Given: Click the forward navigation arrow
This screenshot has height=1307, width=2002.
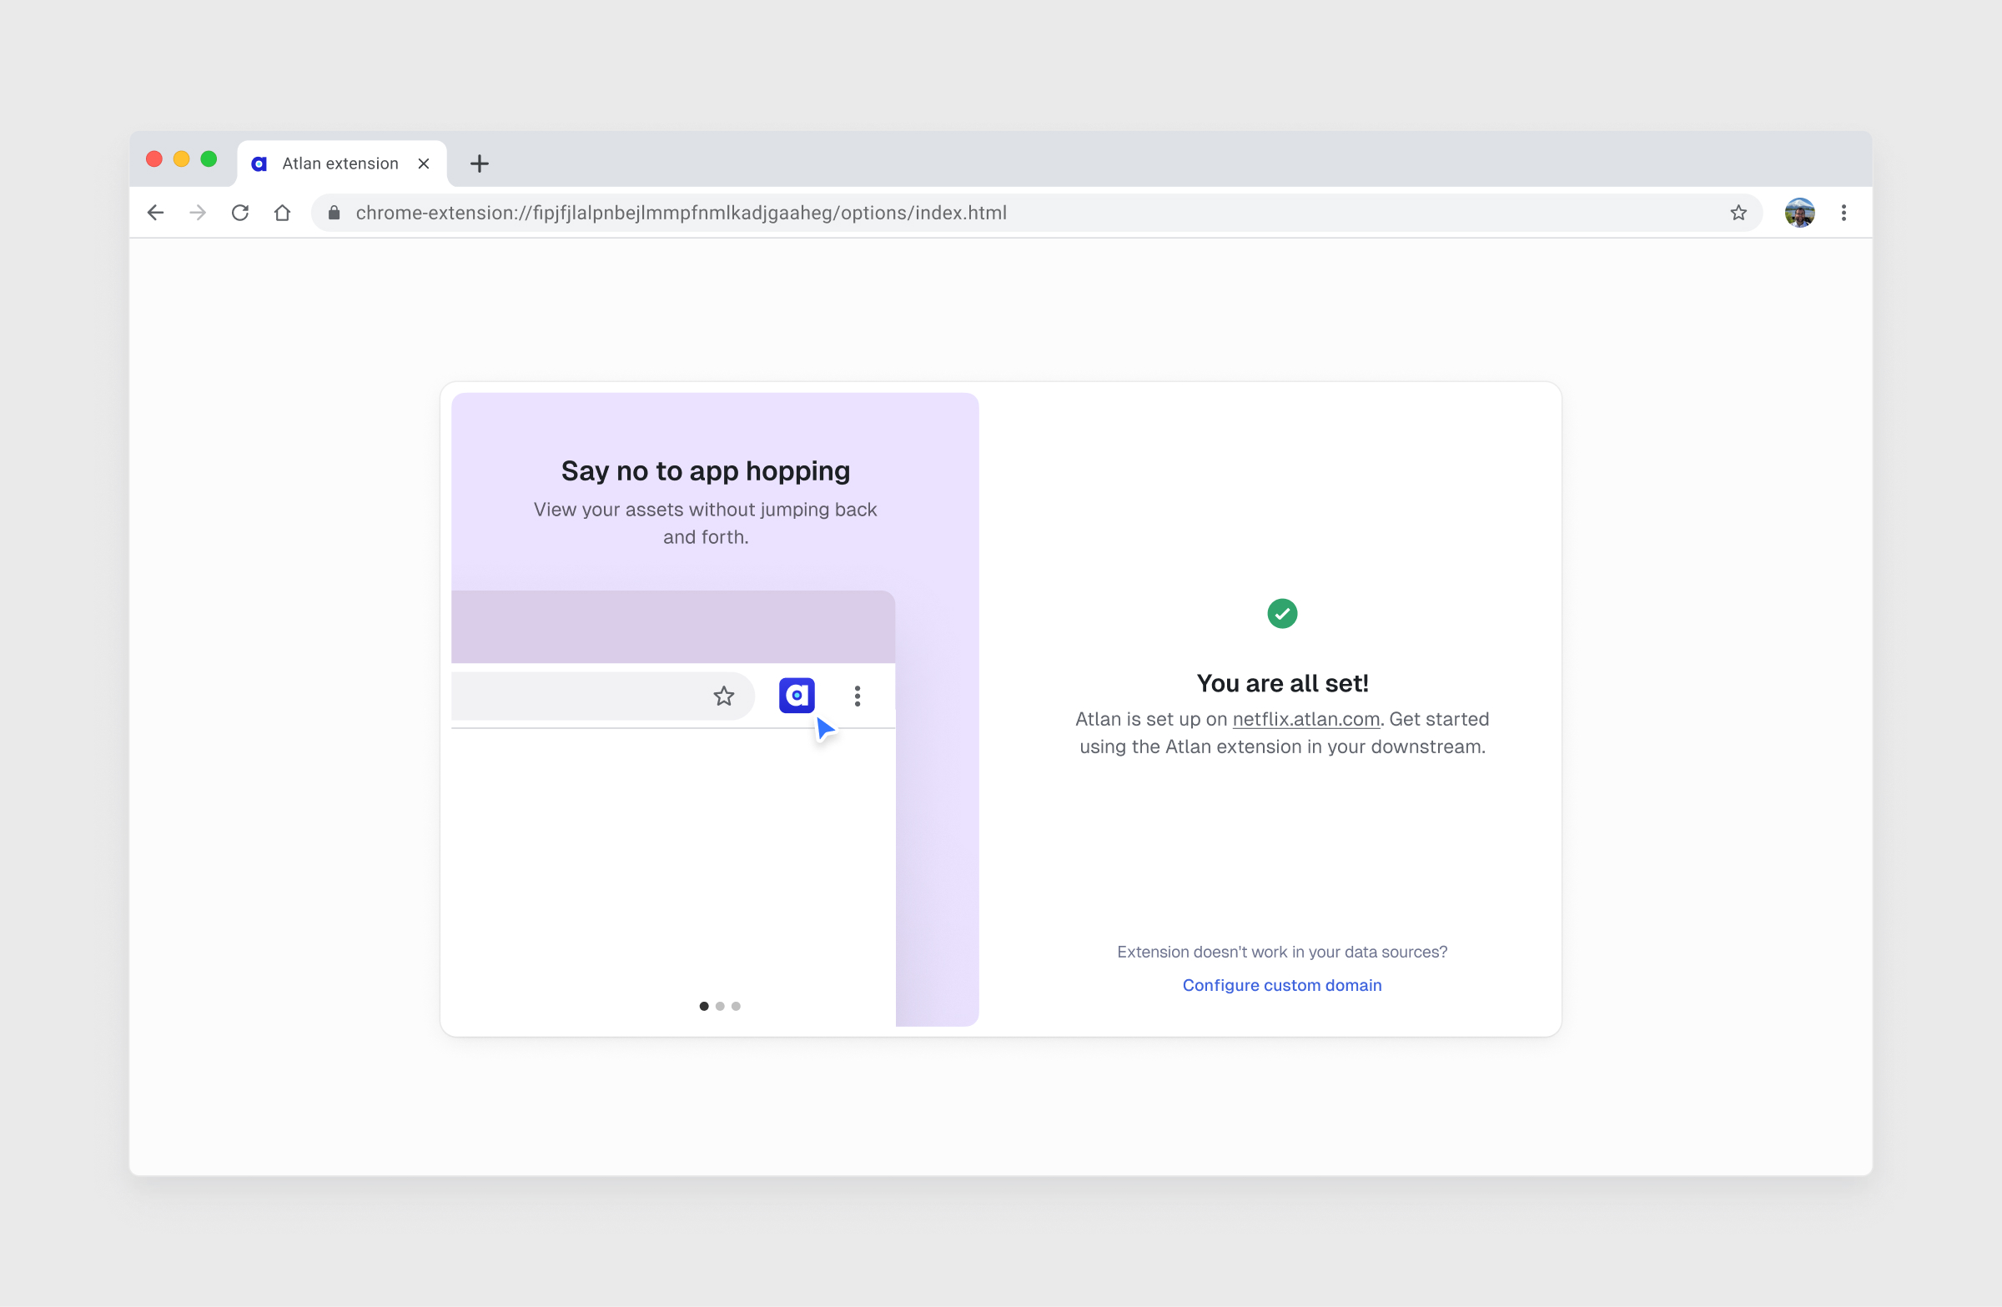Looking at the screenshot, I should [198, 213].
